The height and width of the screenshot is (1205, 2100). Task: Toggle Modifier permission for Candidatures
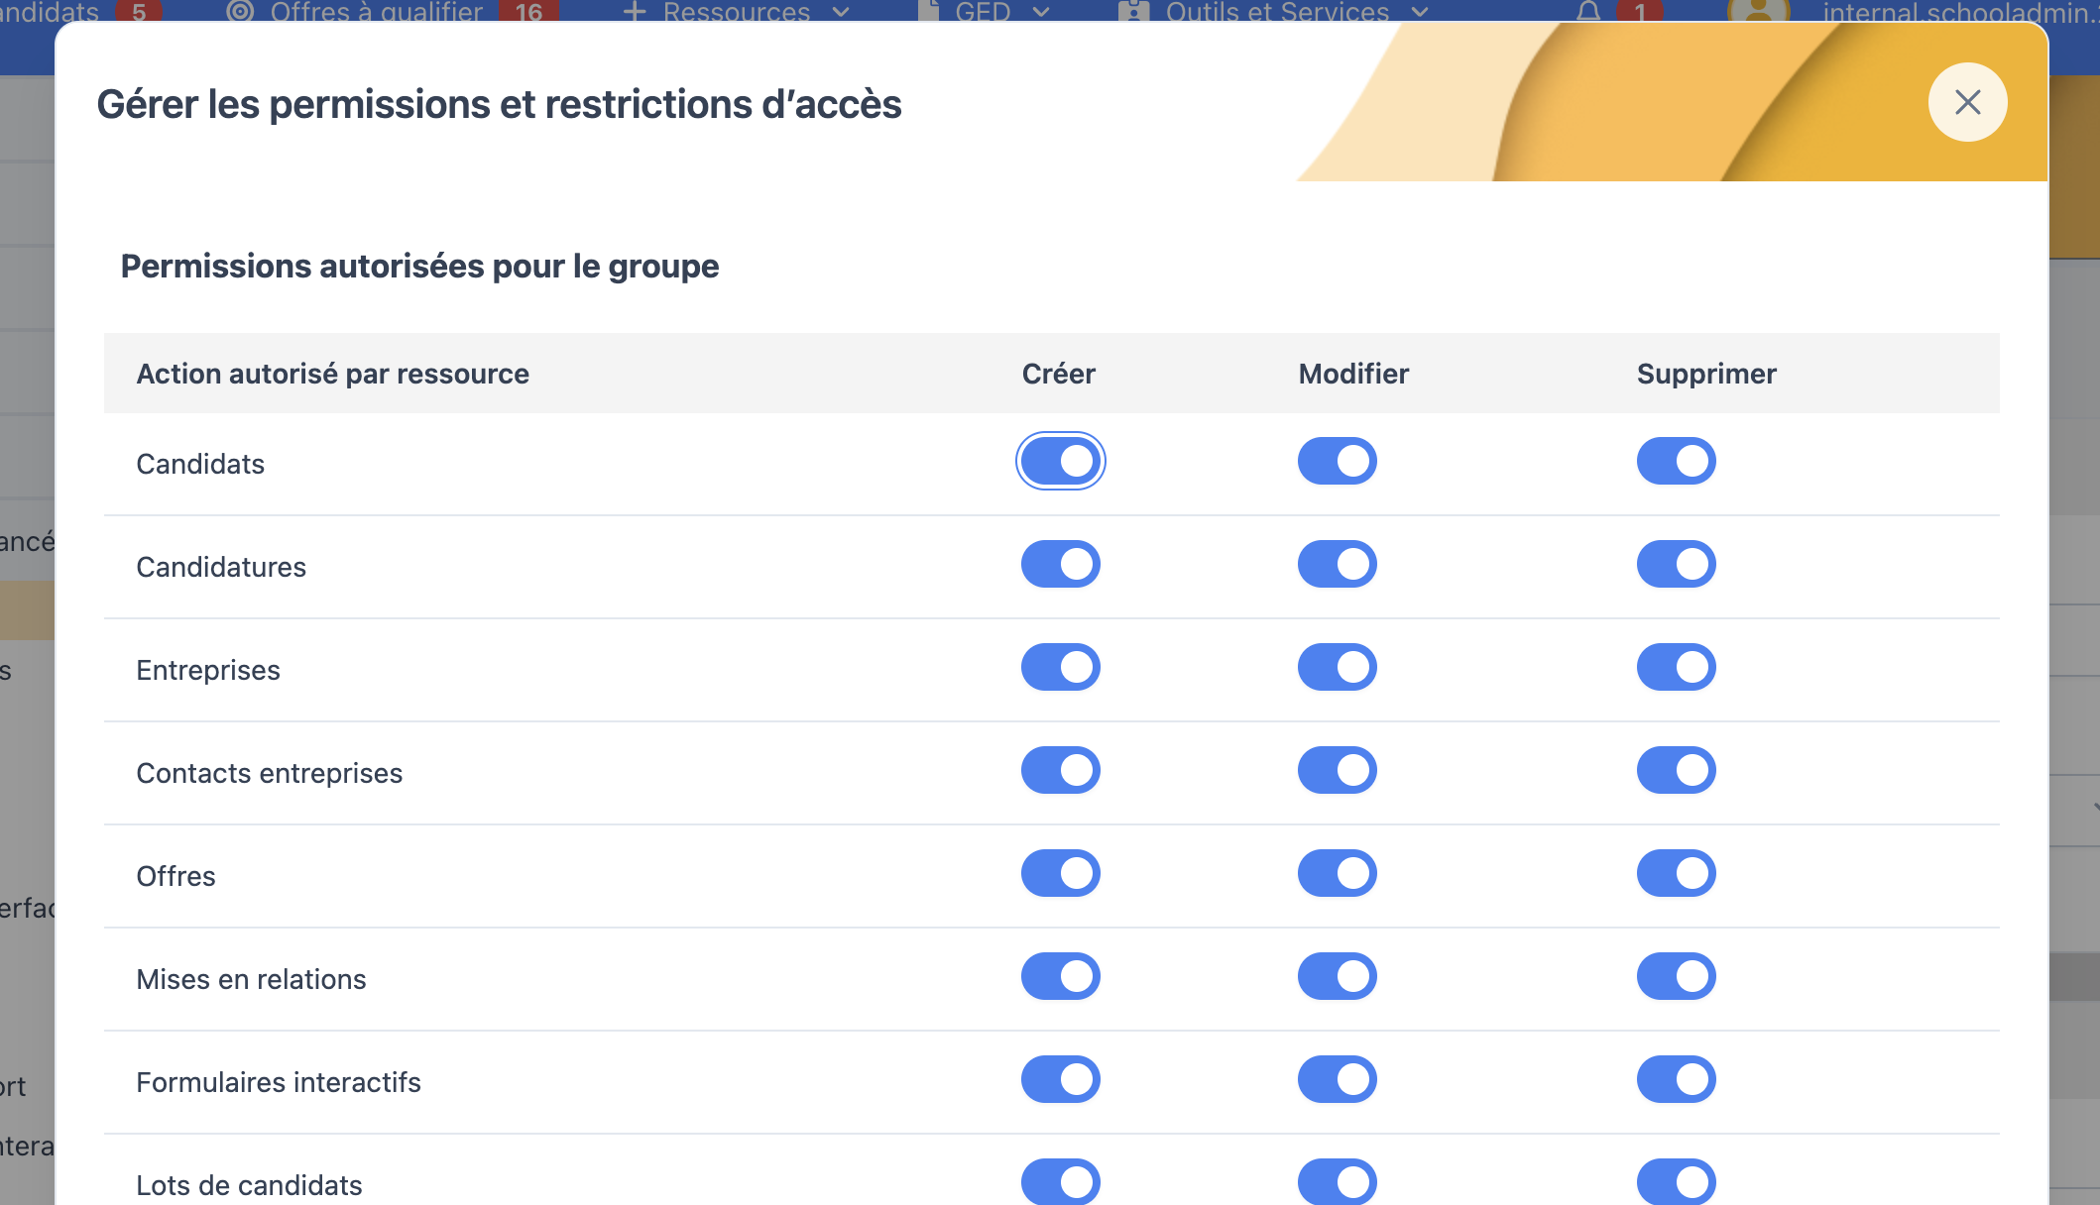tap(1338, 564)
